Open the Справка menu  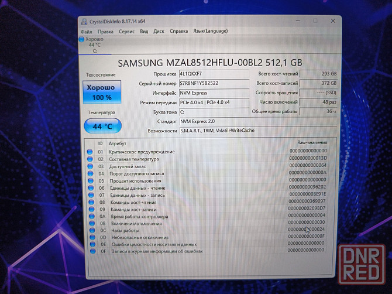click(179, 31)
